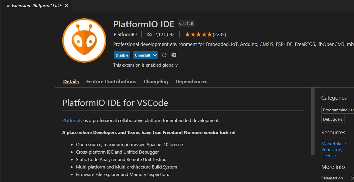This screenshot has width=354, height=182.
Task: Click the v2.4.0 version badge
Action: coord(186,24)
